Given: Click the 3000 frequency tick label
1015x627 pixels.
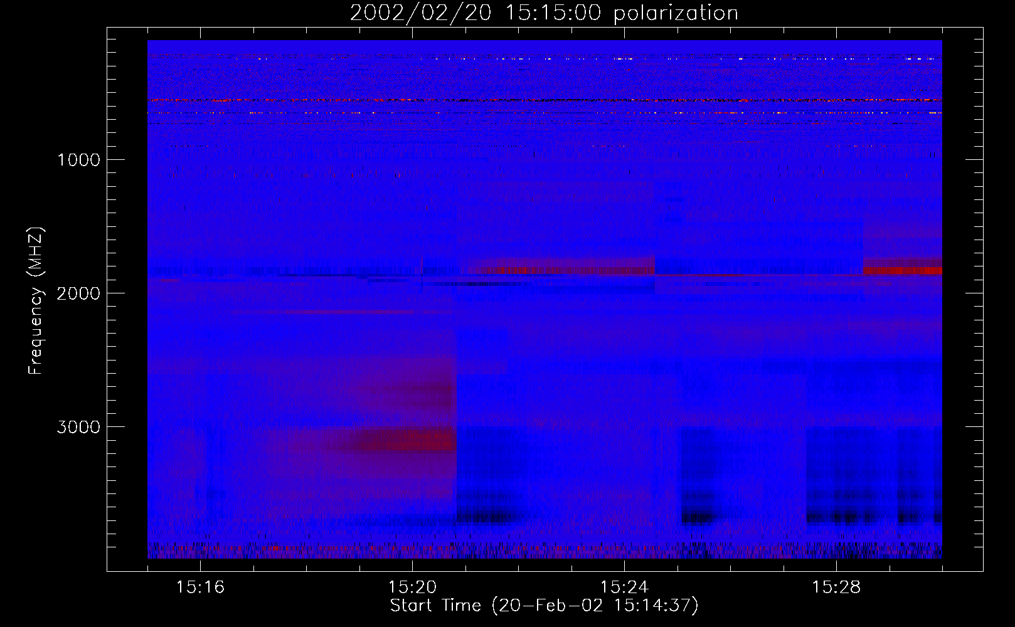Looking at the screenshot, I should coord(78,427).
